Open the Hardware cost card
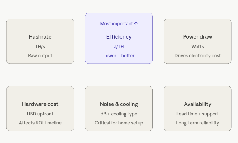The height and width of the screenshot is (143, 238). (40, 109)
